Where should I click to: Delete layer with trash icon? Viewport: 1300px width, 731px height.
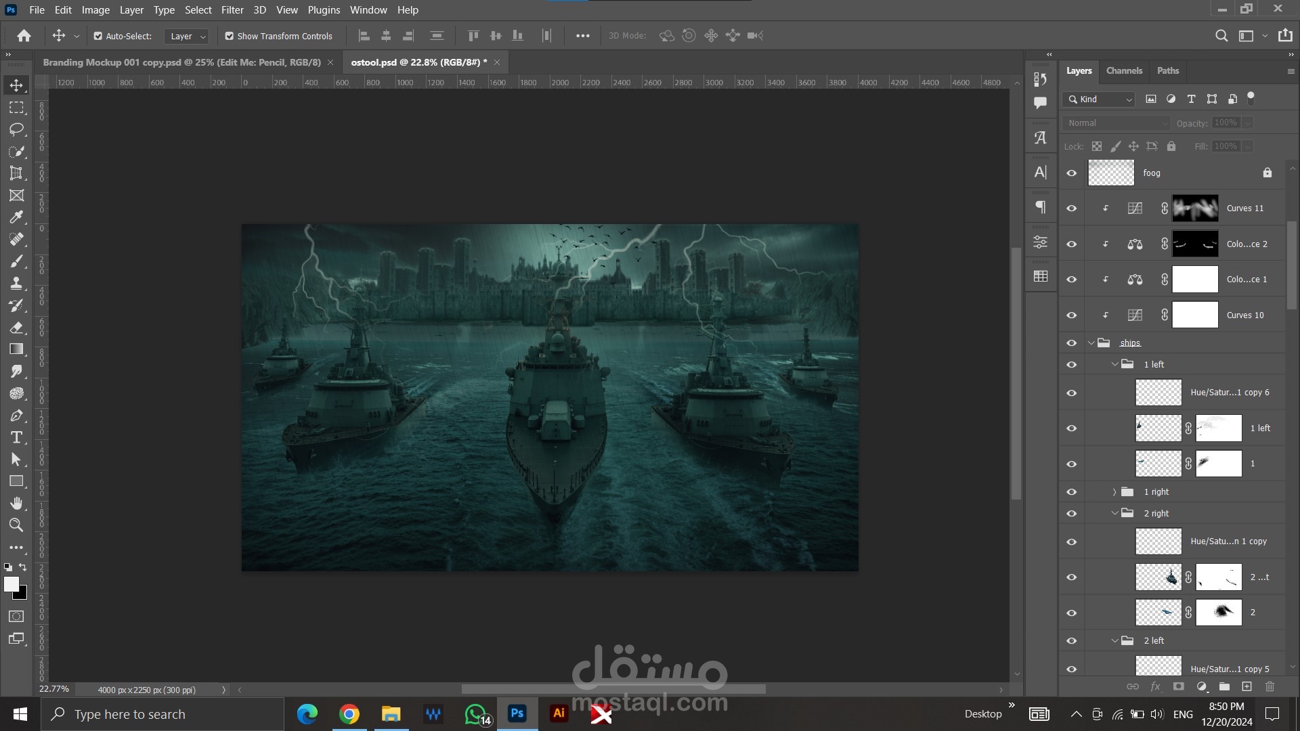(1270, 686)
